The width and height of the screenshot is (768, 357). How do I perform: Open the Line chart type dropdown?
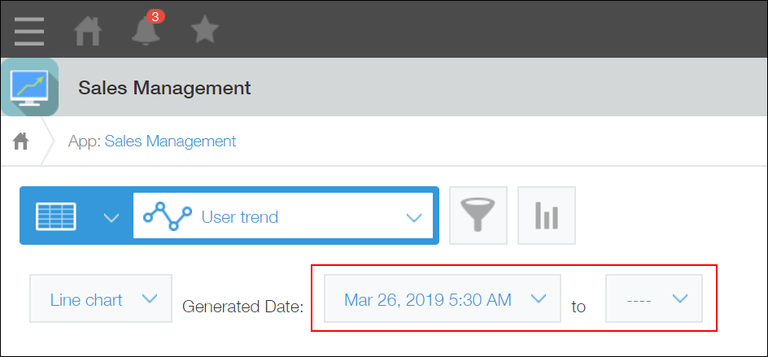(101, 299)
